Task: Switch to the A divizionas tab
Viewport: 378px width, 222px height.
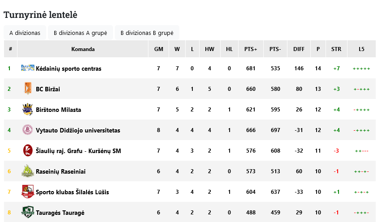Action: tap(25, 33)
